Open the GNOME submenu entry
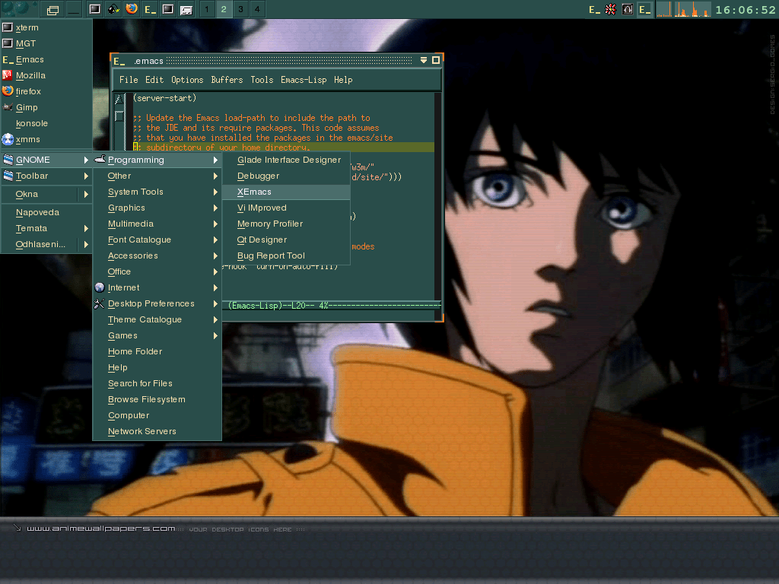The width and height of the screenshot is (779, 584). [46, 160]
